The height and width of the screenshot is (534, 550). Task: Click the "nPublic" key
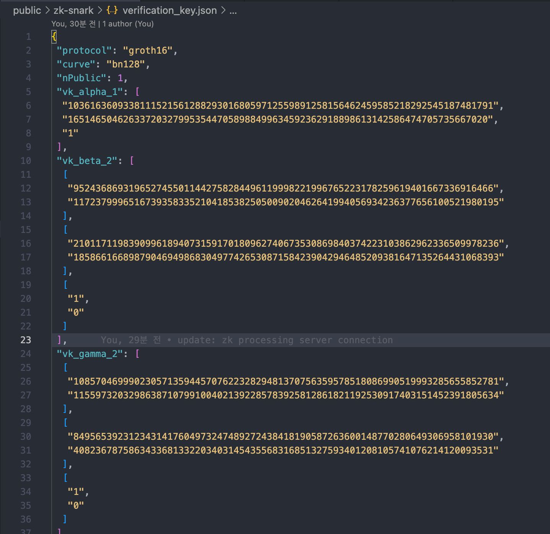point(81,78)
